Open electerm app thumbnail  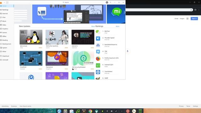tap(83, 37)
